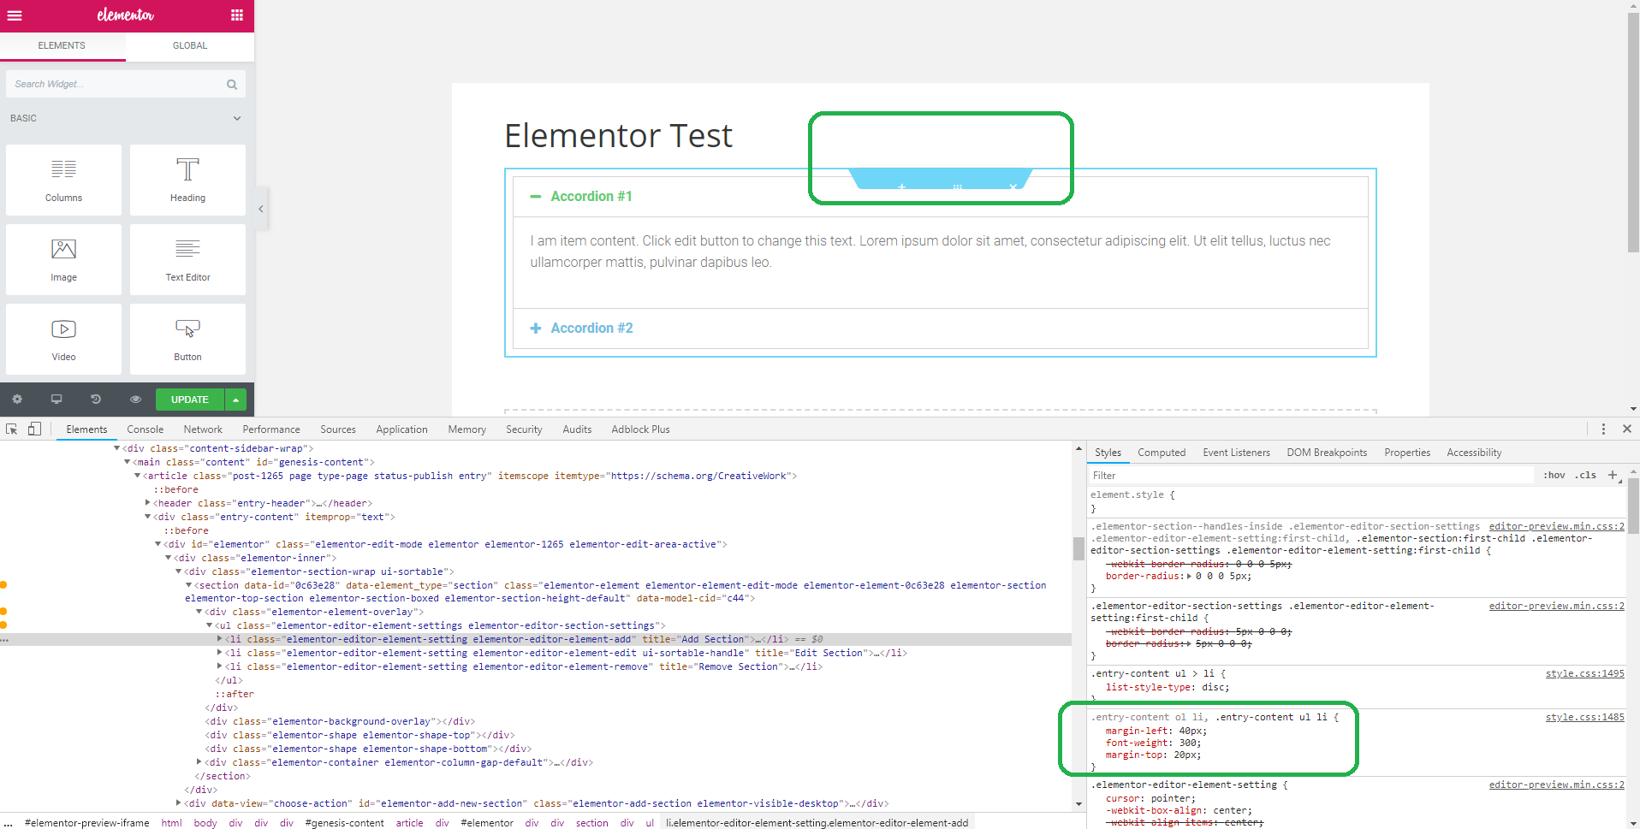Expand the Edit Section li node
The width and height of the screenshot is (1640, 829).
pos(219,653)
